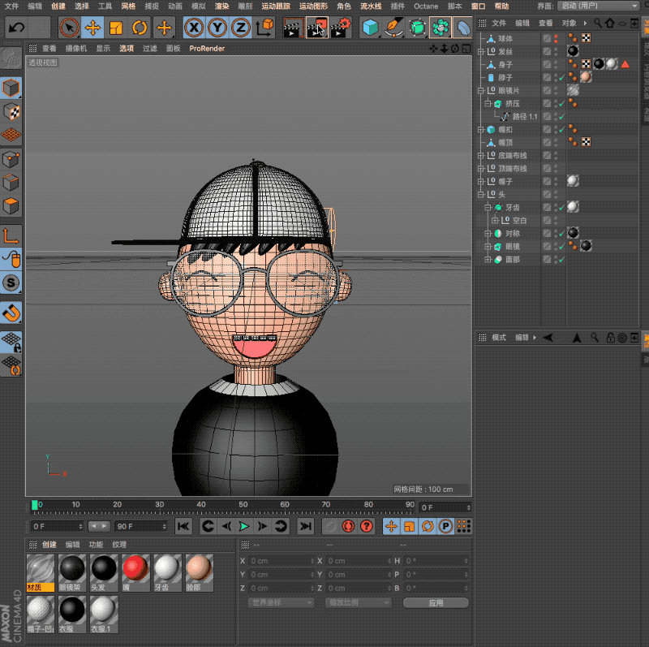The image size is (649, 647).
Task: Toggle enable checkmark for 挤压 object
Action: 561,104
